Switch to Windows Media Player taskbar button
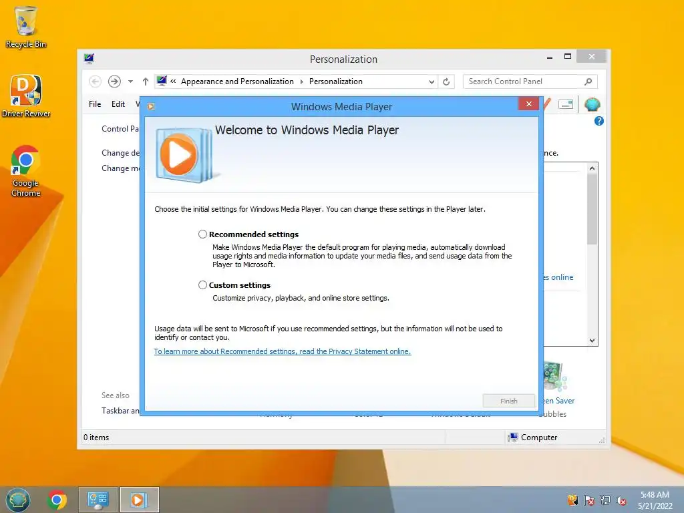684x513 pixels. (x=139, y=500)
